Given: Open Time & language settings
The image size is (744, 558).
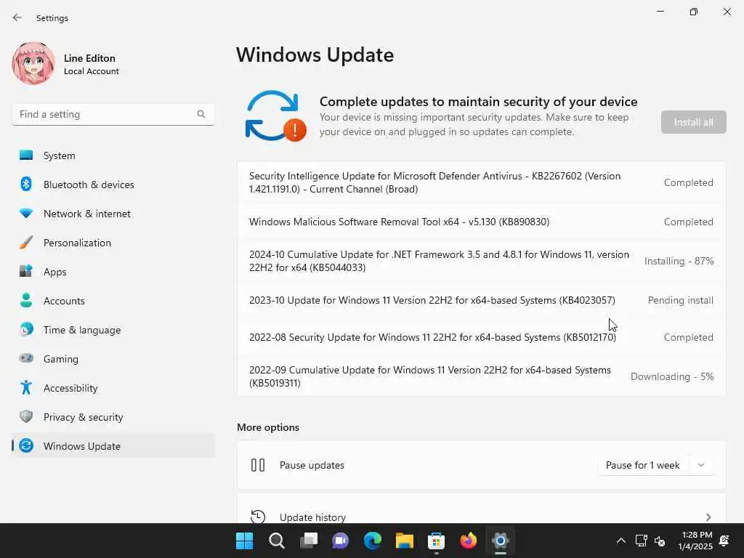Looking at the screenshot, I should (114, 330).
